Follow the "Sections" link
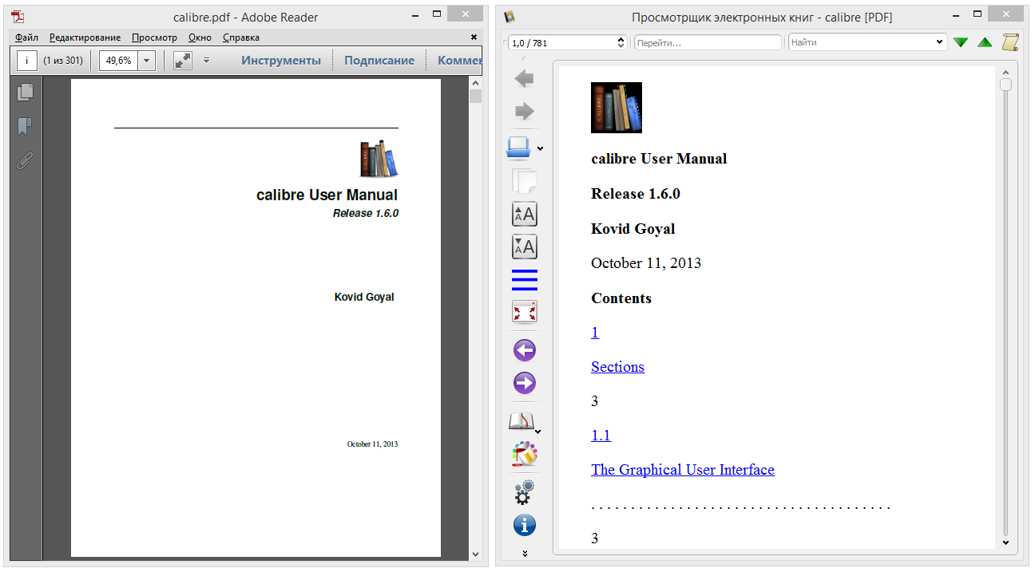The width and height of the screenshot is (1035, 572). (x=617, y=367)
